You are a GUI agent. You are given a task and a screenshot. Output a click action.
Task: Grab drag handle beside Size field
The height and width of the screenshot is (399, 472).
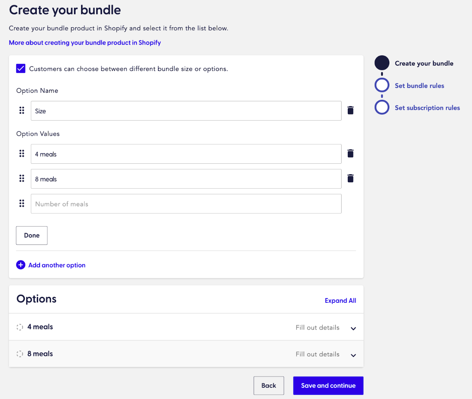pos(22,111)
